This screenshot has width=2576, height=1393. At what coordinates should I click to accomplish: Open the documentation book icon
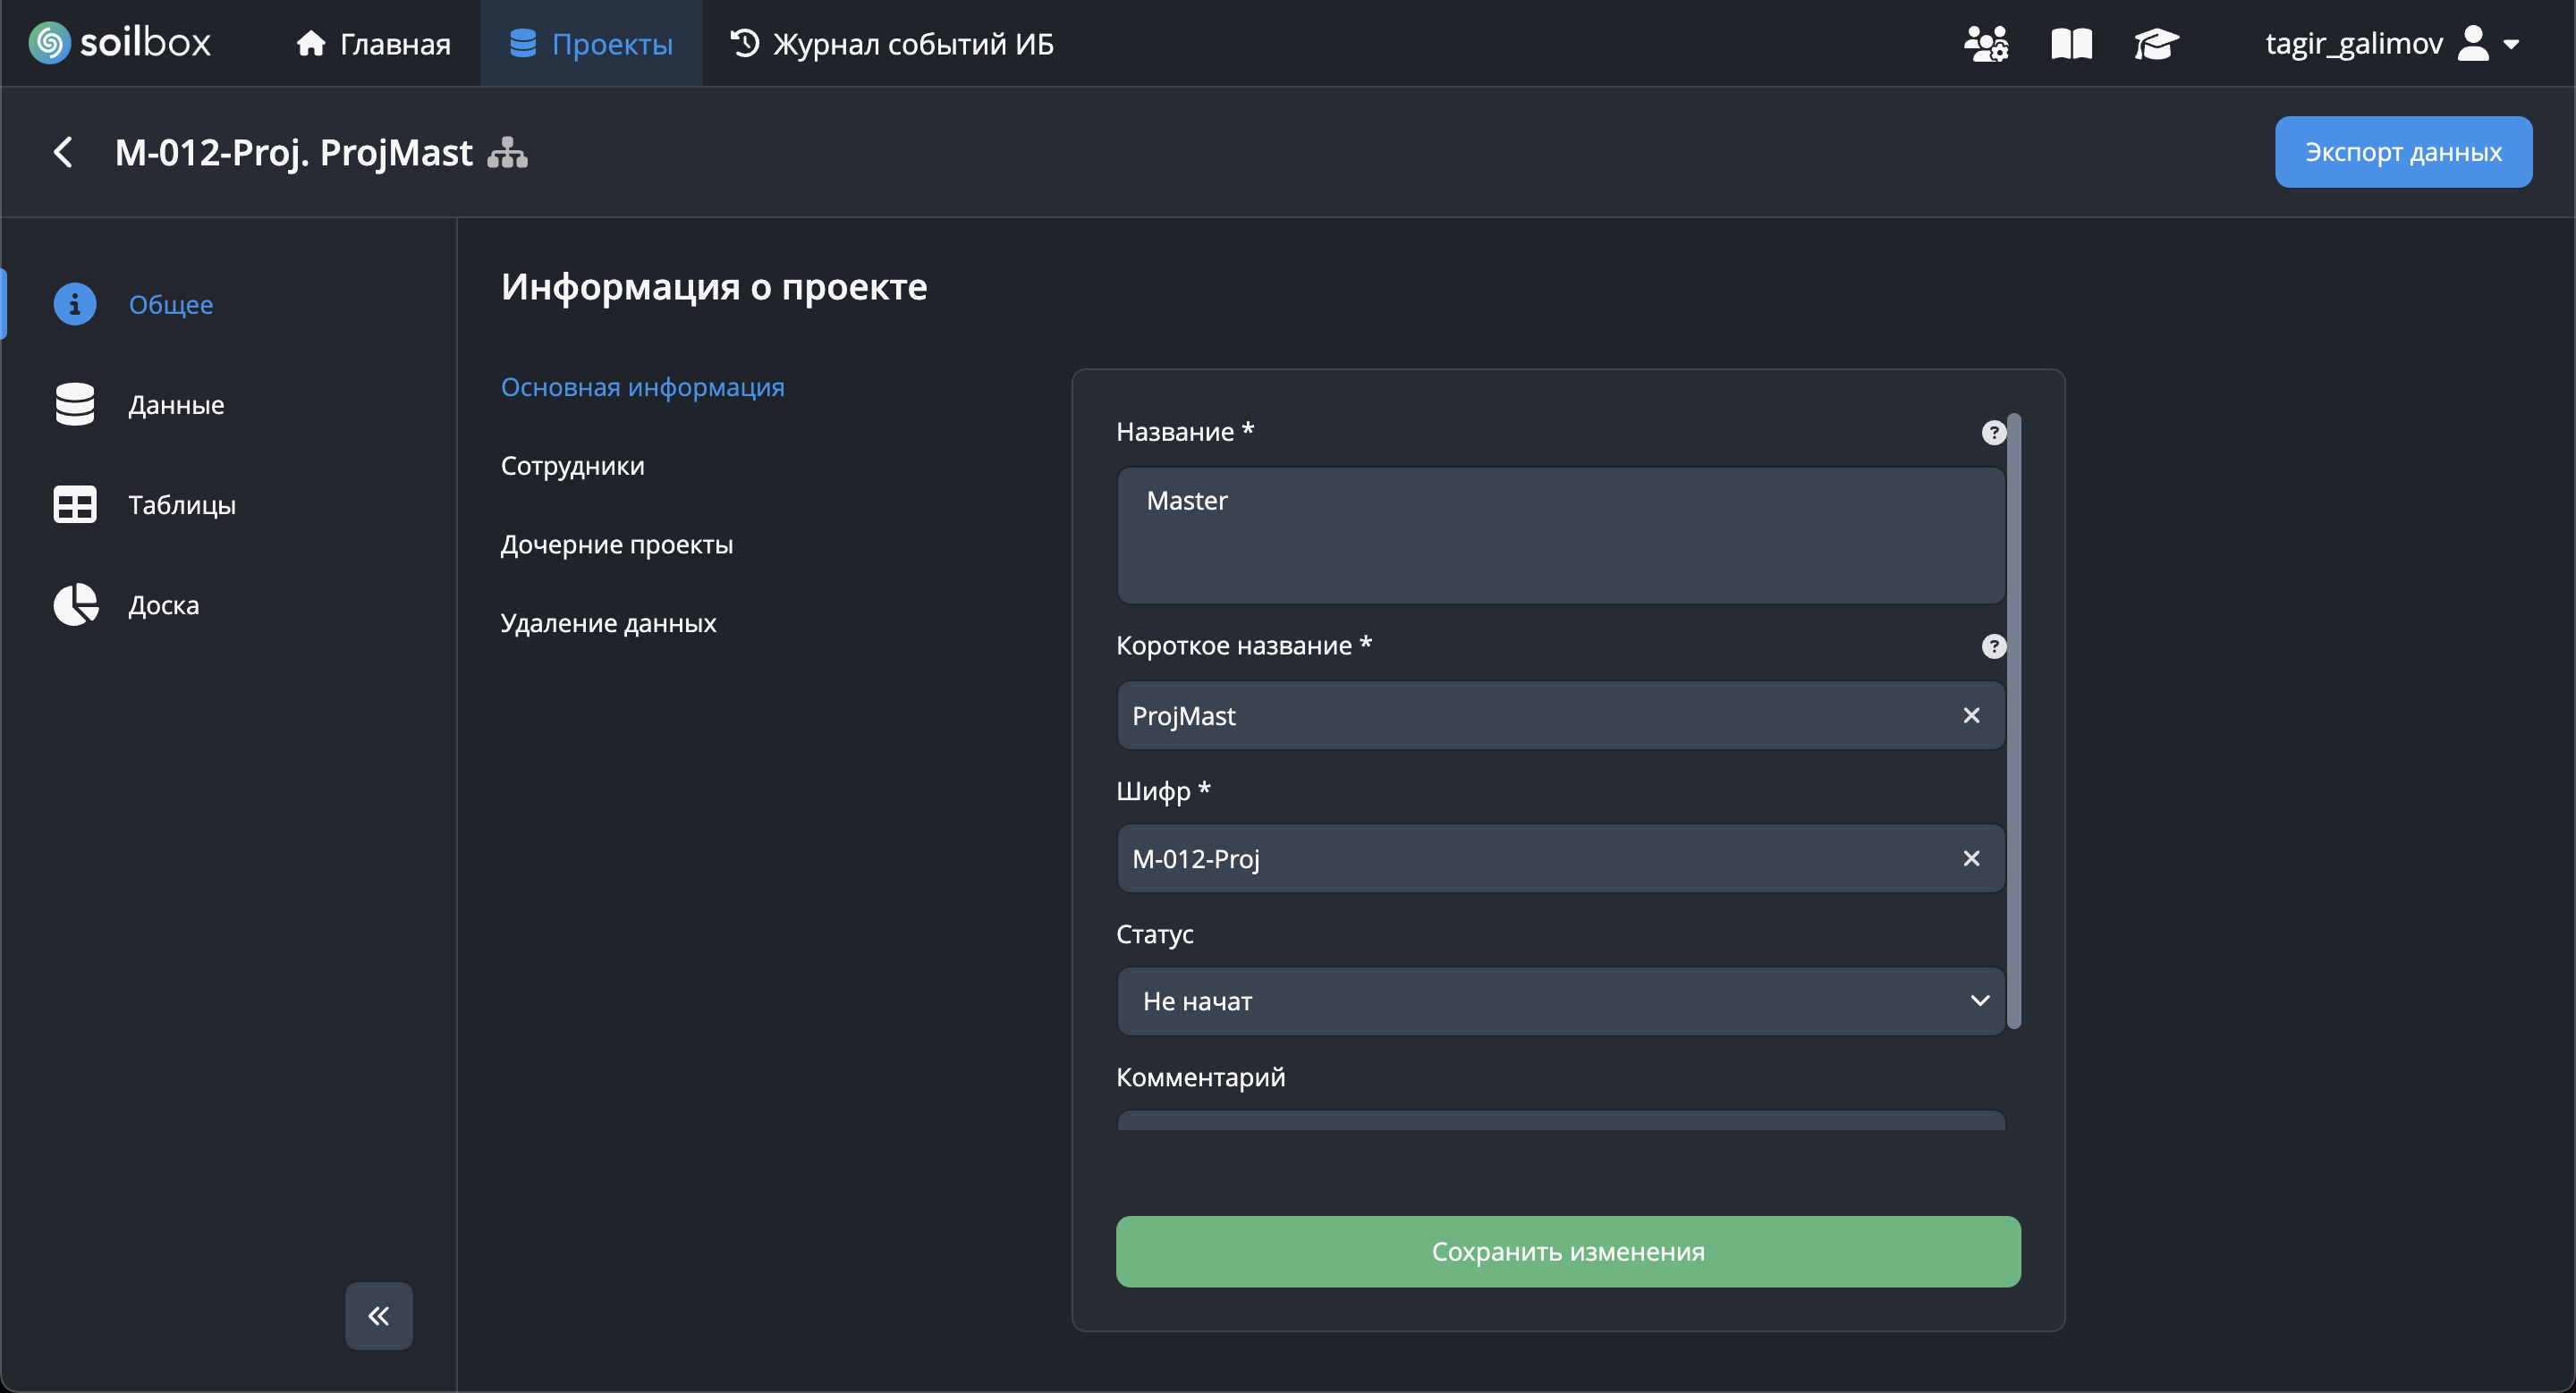pos(2071,44)
